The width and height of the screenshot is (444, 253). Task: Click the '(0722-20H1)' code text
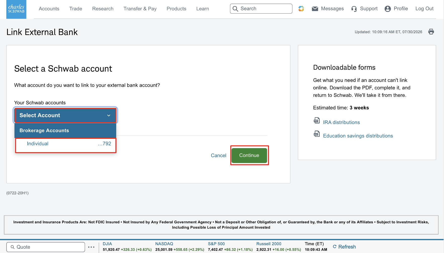click(17, 193)
